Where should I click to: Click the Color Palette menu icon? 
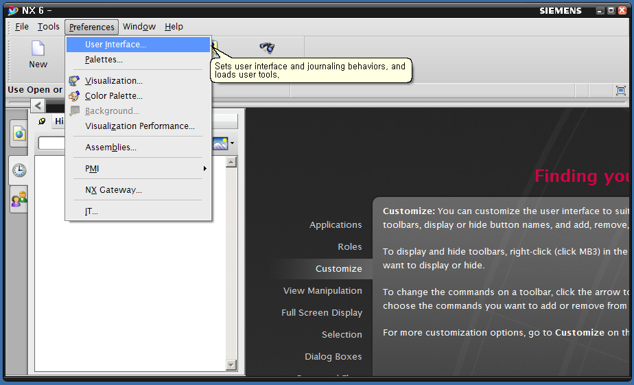74,96
